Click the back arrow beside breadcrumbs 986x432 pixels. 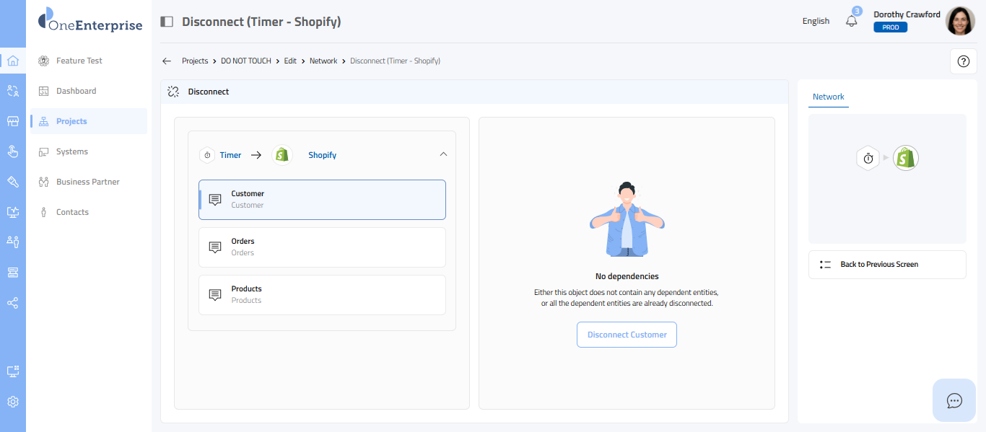tap(167, 61)
